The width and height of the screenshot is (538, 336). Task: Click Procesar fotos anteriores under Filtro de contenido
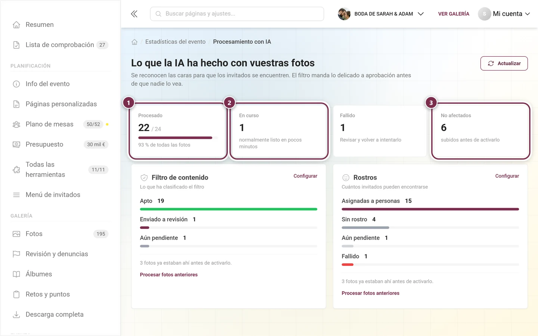(x=169, y=275)
